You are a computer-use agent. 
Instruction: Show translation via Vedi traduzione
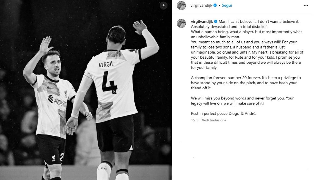(x=214, y=120)
